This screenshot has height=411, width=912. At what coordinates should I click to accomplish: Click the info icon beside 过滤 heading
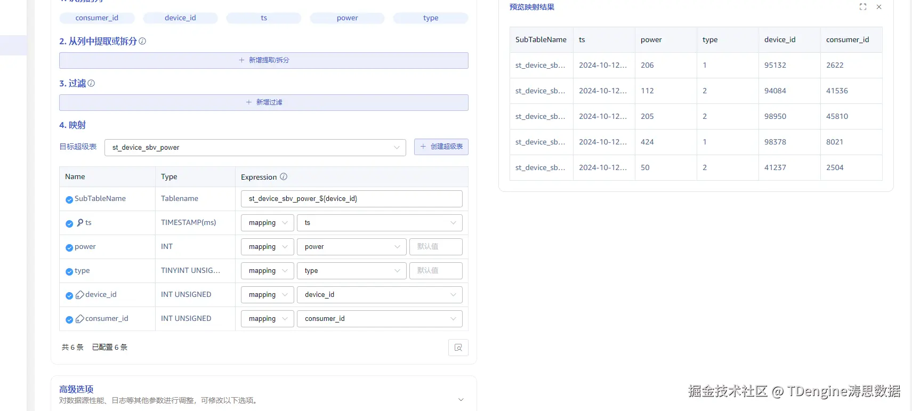91,83
